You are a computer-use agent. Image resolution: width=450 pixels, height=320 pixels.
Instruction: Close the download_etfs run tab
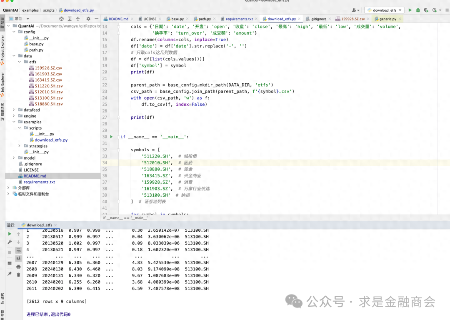click(x=55, y=225)
